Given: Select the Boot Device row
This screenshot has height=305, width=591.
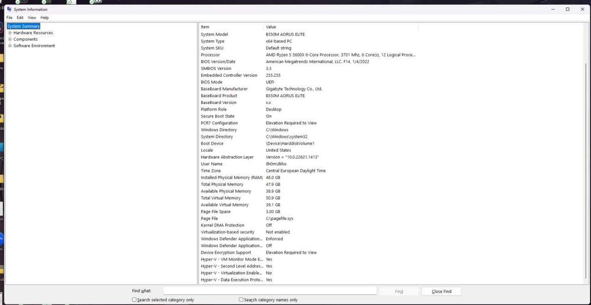Looking at the screenshot, I should coord(309,143).
